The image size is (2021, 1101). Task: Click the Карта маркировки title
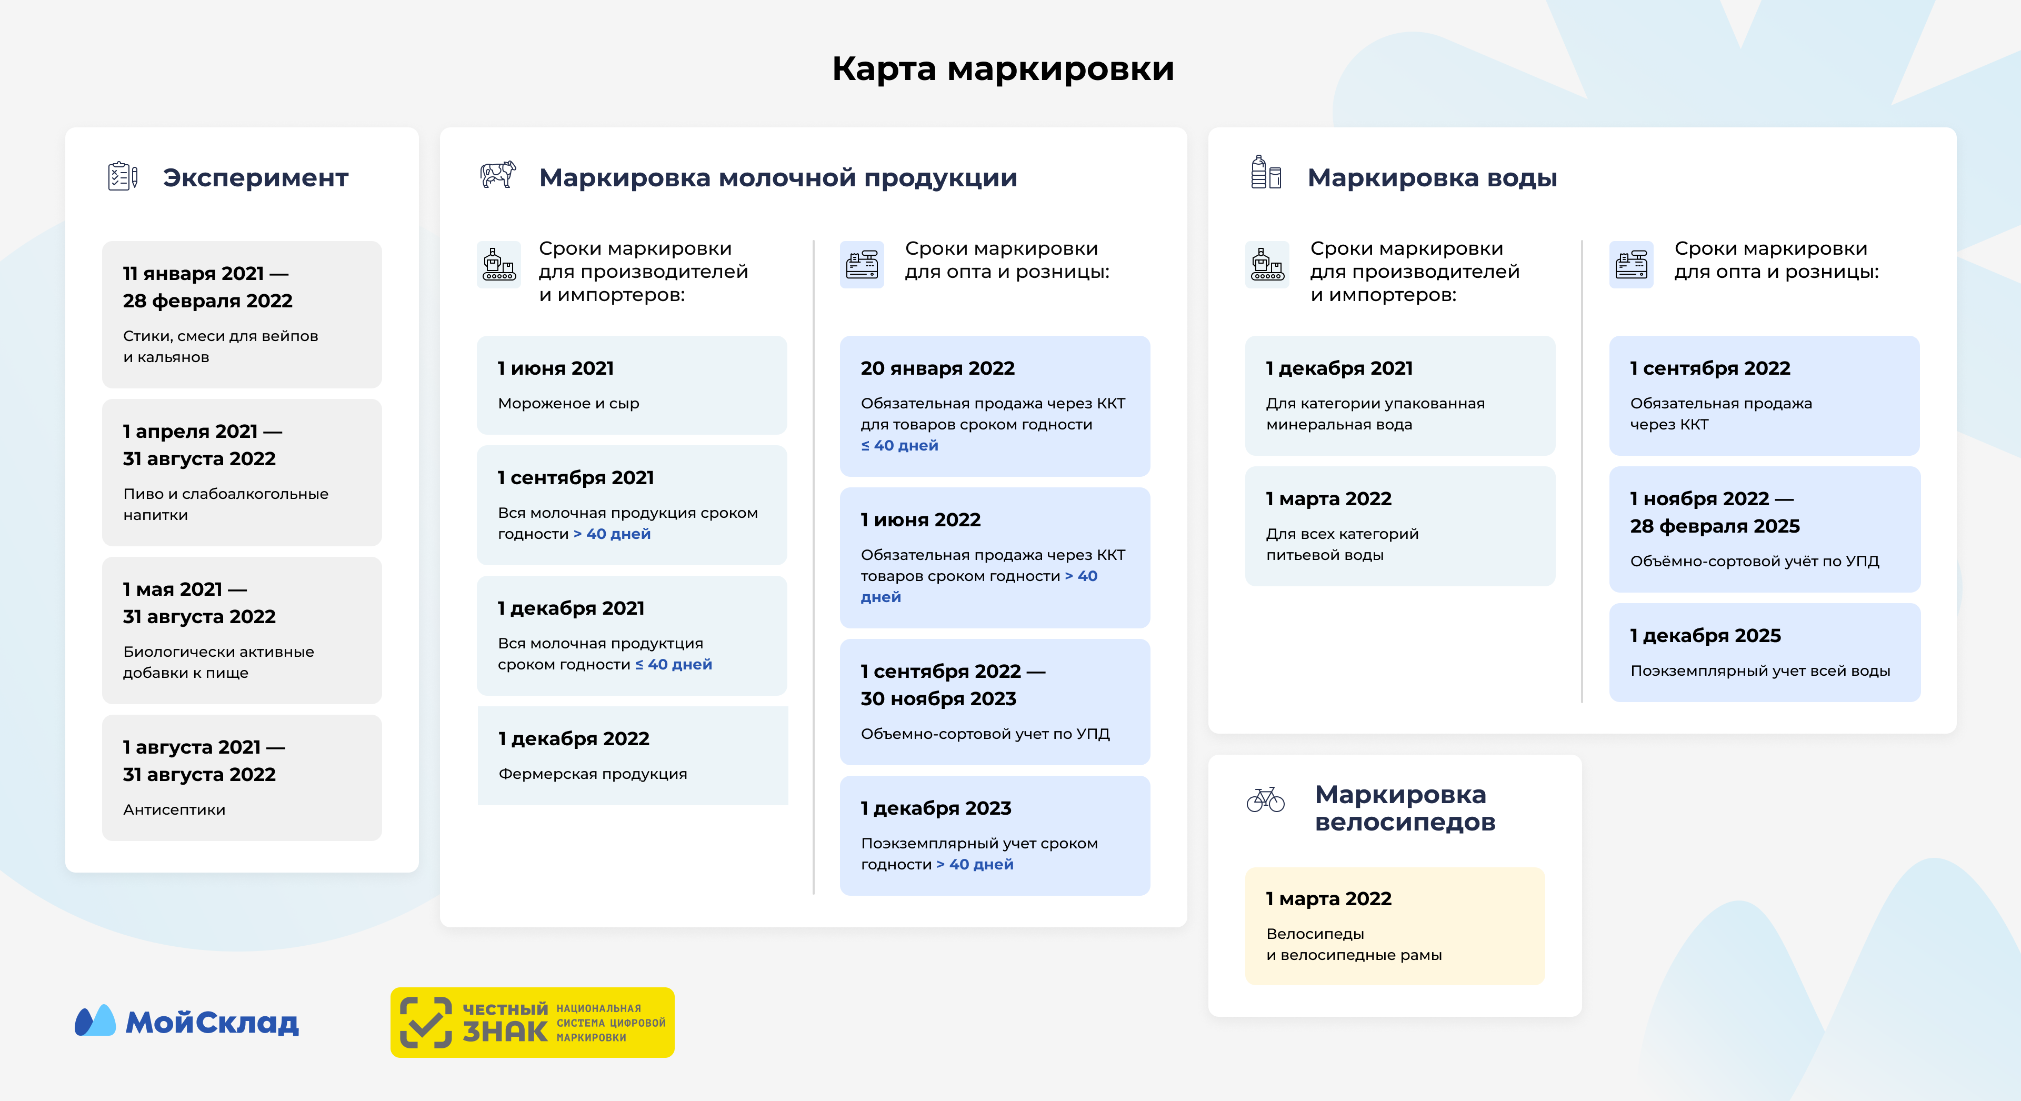pyautogui.click(x=1003, y=68)
